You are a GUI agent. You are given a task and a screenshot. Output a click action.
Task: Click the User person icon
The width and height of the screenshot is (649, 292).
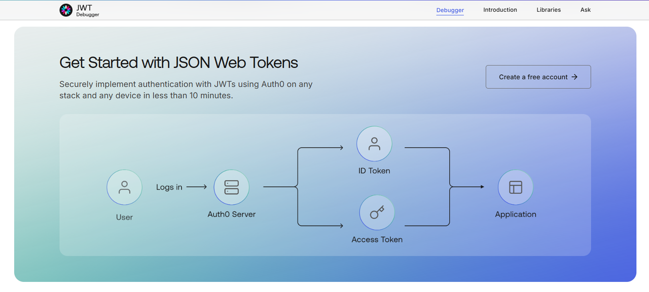tap(124, 187)
